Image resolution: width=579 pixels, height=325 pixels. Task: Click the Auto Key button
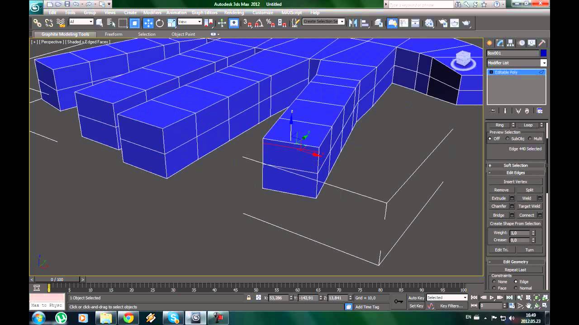point(416,298)
